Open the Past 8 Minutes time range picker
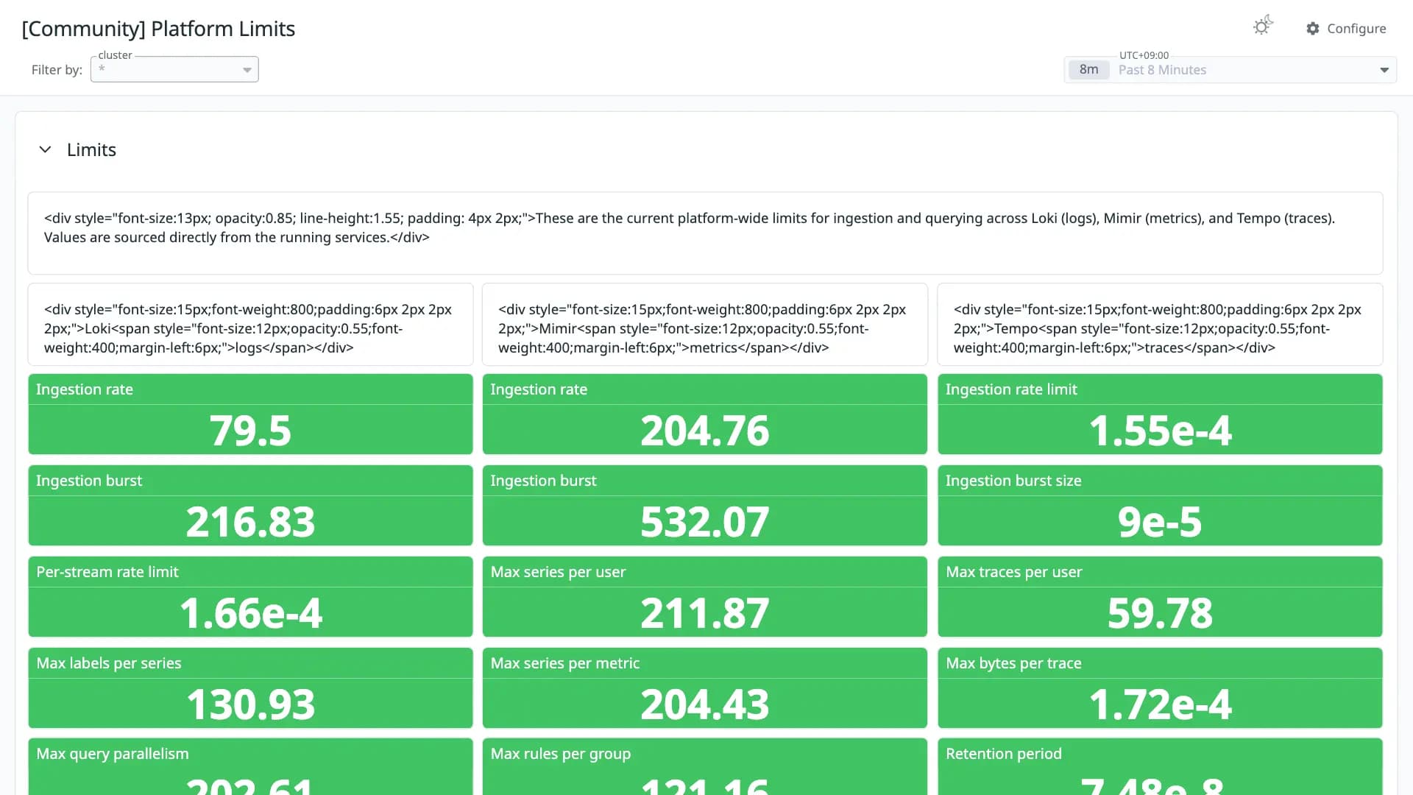Screen dimensions: 1413x795 tap(1230, 69)
